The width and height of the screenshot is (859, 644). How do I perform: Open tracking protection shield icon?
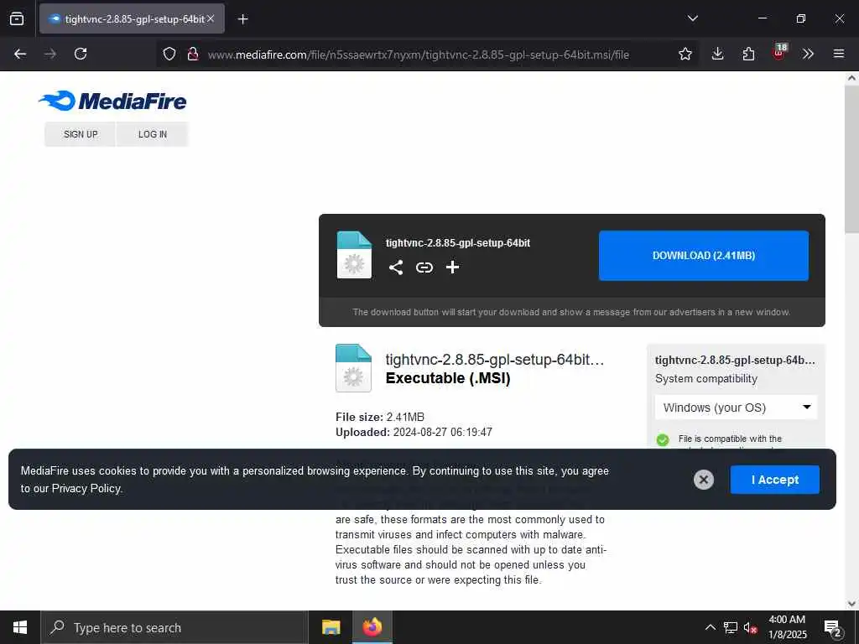pyautogui.click(x=169, y=55)
